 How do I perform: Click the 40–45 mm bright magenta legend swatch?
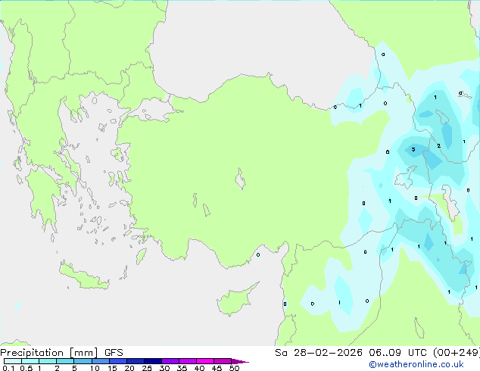click(205, 361)
